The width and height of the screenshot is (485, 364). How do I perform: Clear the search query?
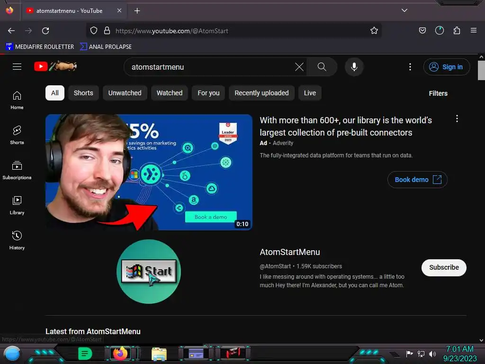pyautogui.click(x=299, y=67)
